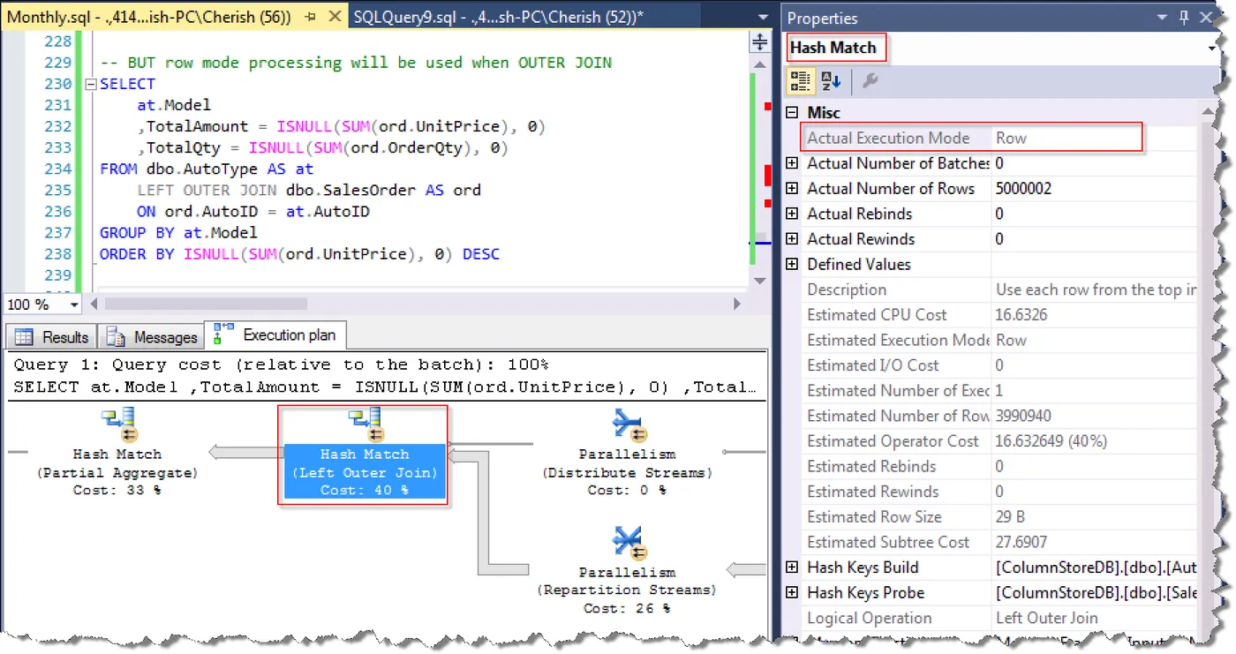Switch to the Monthly.sql editor tab
1236x654 pixels.
(x=148, y=17)
